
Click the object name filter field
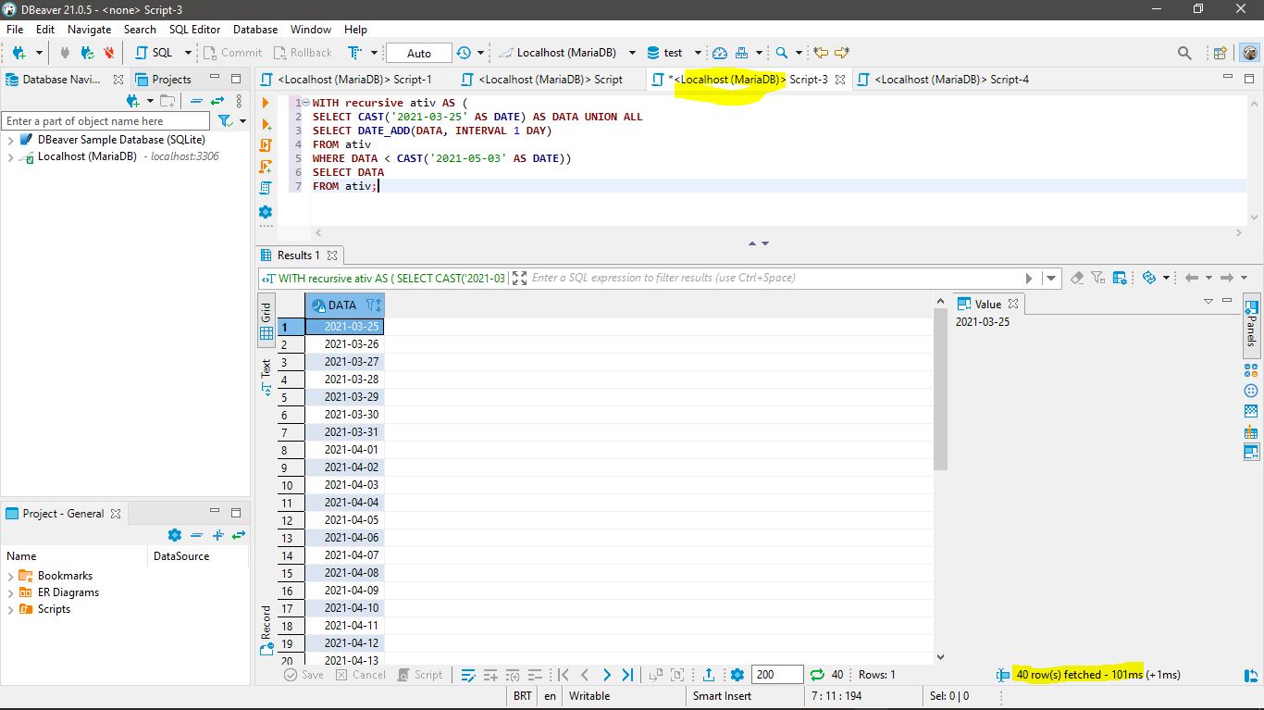tap(106, 121)
